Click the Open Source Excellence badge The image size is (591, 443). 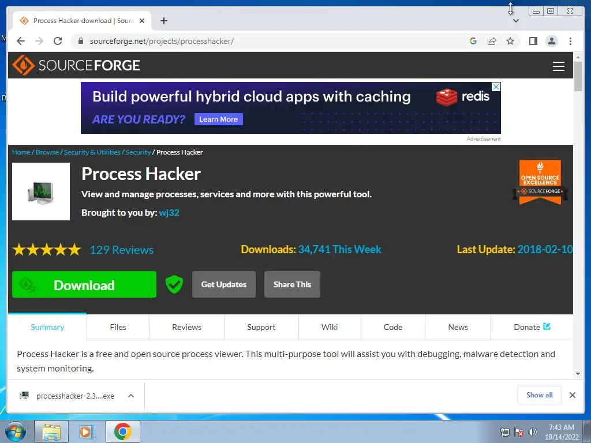tap(540, 182)
